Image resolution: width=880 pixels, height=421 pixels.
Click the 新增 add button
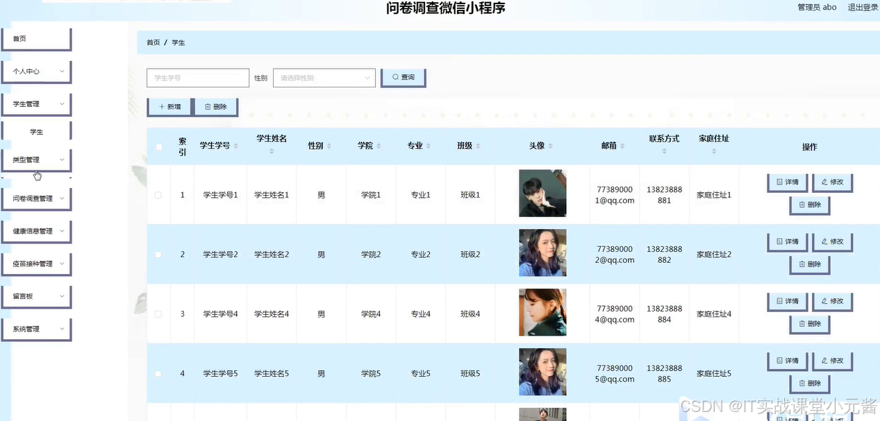(169, 107)
